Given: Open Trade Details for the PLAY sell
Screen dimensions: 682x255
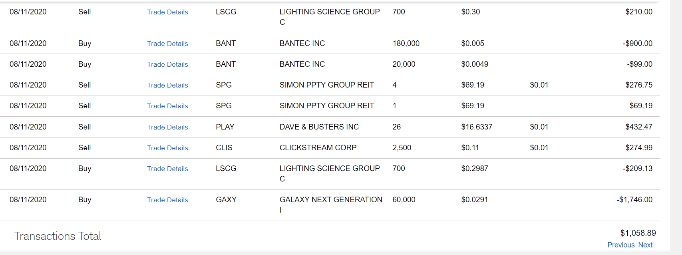Looking at the screenshot, I should [x=167, y=127].
